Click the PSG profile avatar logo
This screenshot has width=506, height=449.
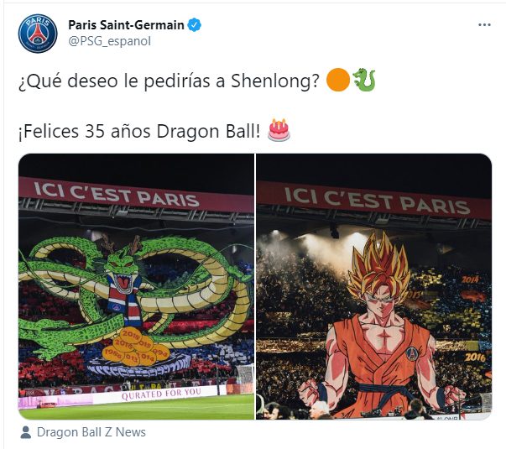coord(38,34)
